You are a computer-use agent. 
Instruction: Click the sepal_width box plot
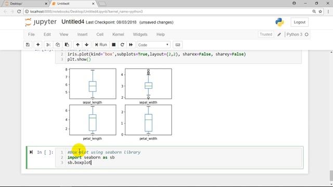[x=148, y=84]
